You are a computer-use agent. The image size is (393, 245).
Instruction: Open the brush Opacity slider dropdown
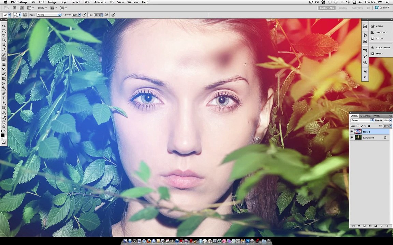pos(79,15)
